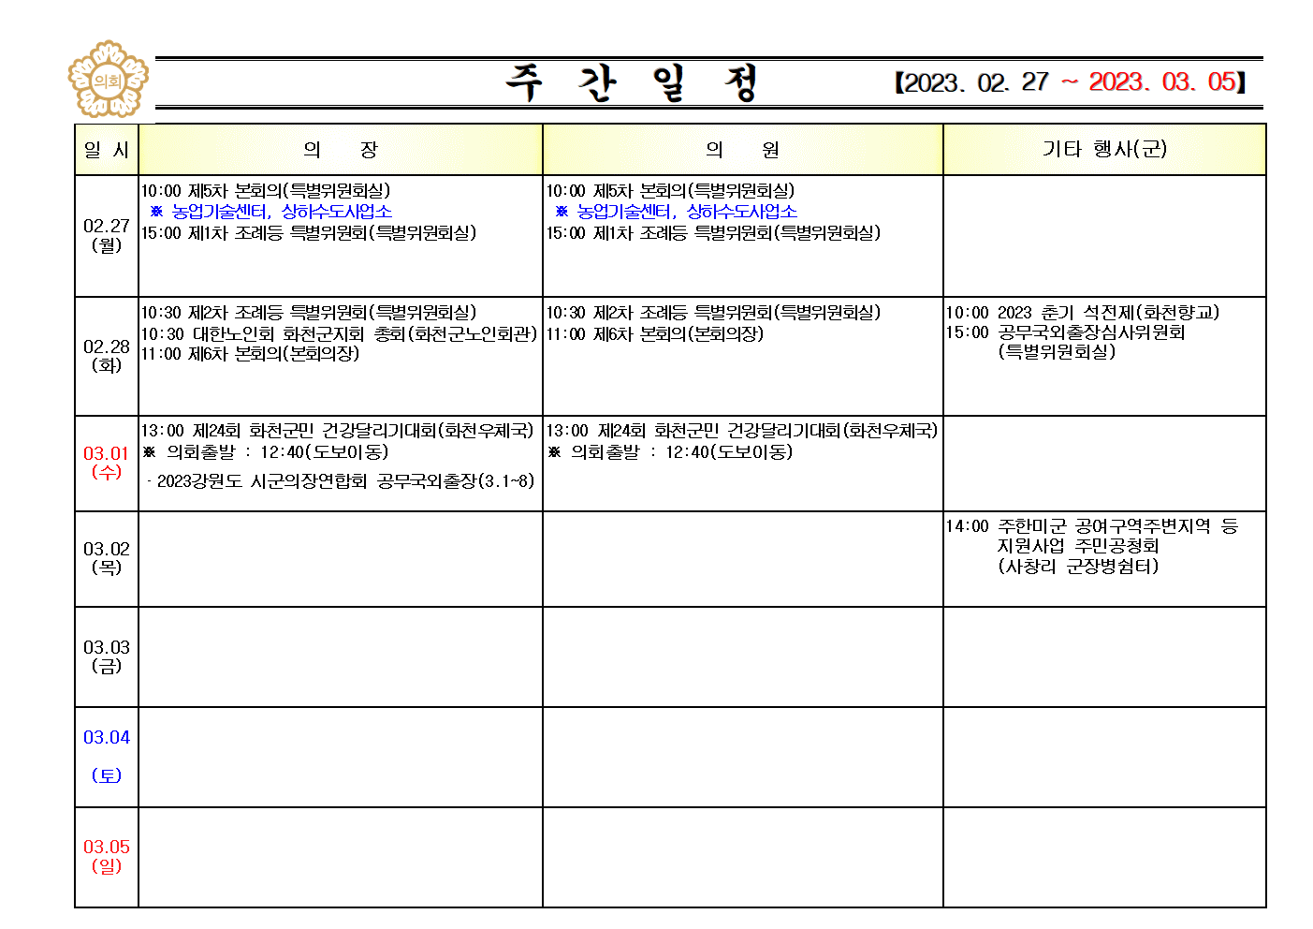Click (특별위원회실) under 공무국외출장심사위원회
Image resolution: width=1313 pixels, height=929 pixels.
pyautogui.click(x=1058, y=352)
